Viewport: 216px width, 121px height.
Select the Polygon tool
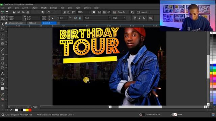pos(2,68)
